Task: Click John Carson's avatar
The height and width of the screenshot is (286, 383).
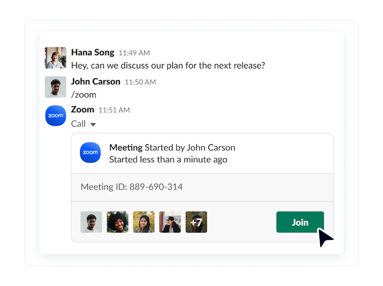Action: tap(55, 87)
